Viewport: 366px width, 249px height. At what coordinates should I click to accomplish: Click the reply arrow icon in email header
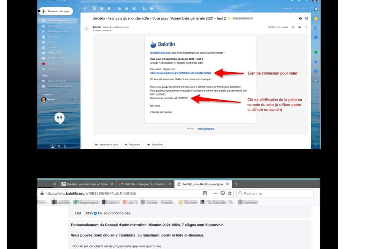[x=300, y=27]
